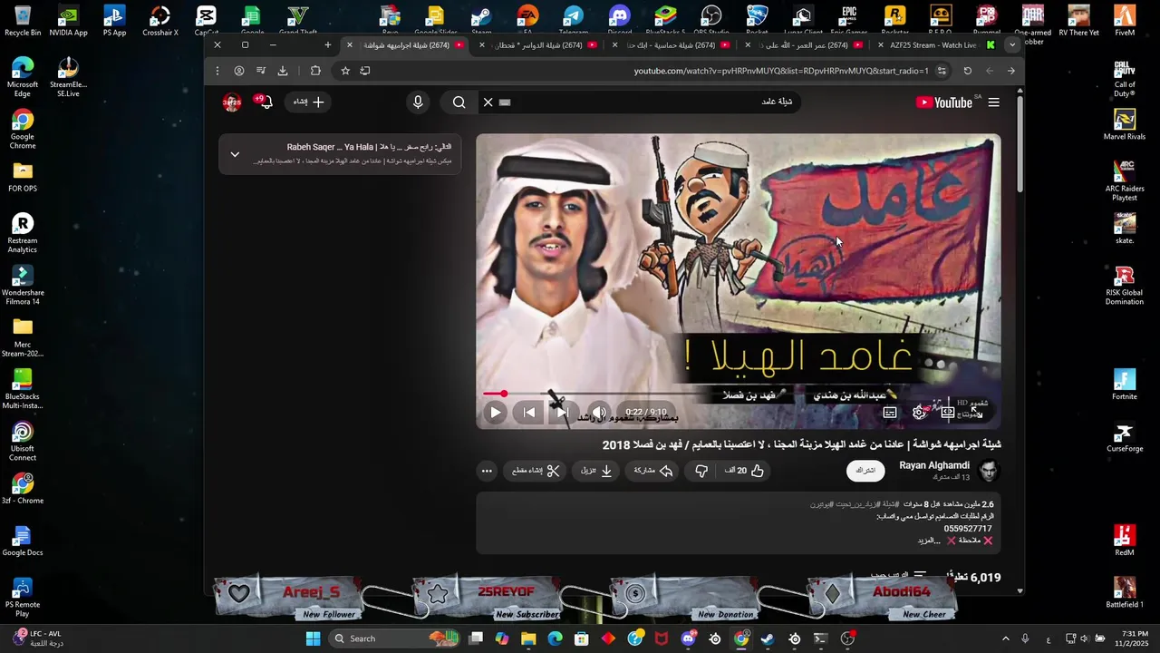Show hidden system tray icons
Viewport: 1160px width, 653px height.
(x=1005, y=638)
